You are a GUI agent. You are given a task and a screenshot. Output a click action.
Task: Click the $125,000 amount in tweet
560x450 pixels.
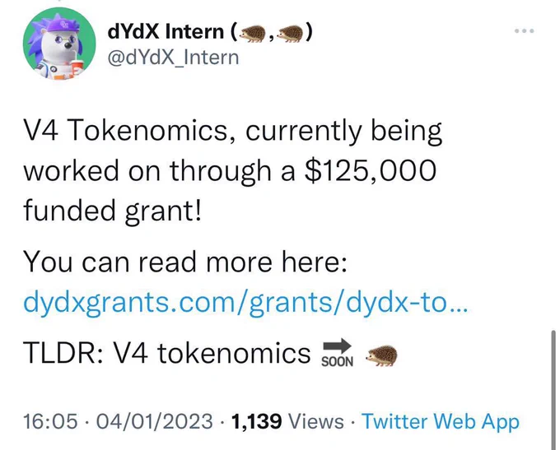[x=370, y=170]
